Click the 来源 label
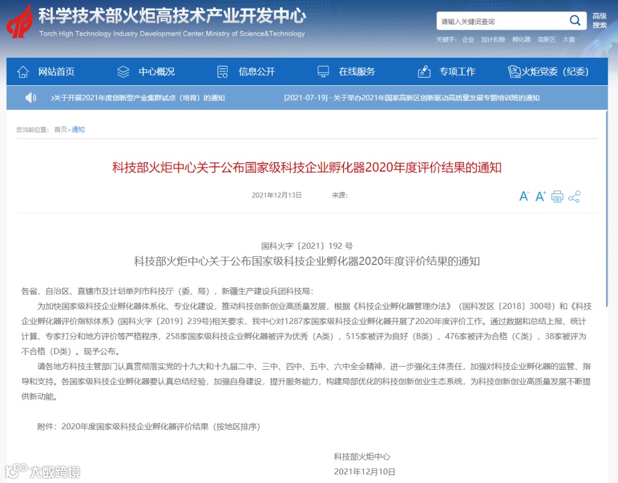Image resolution: width=618 pixels, height=483 pixels. (340, 195)
